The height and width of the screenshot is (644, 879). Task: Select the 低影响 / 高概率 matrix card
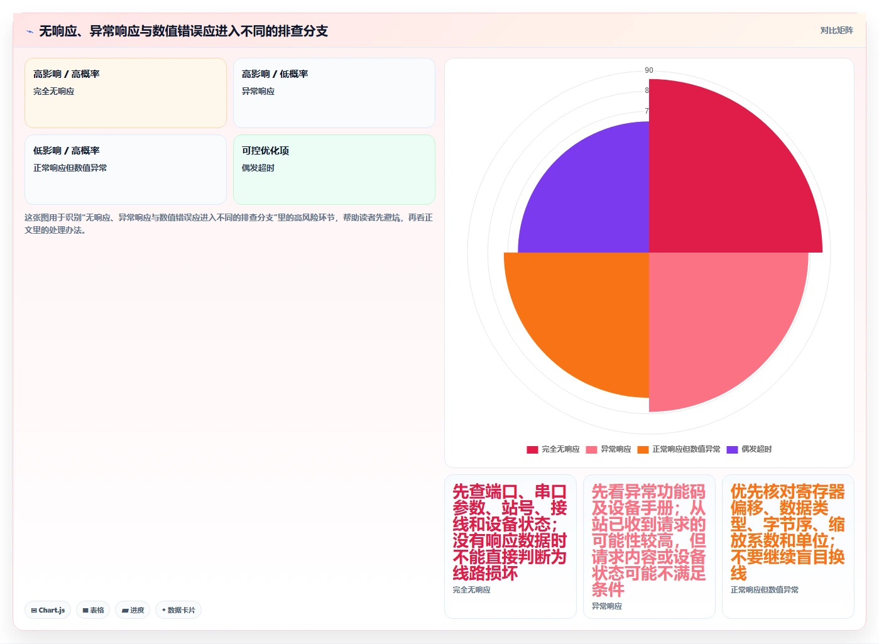click(126, 170)
